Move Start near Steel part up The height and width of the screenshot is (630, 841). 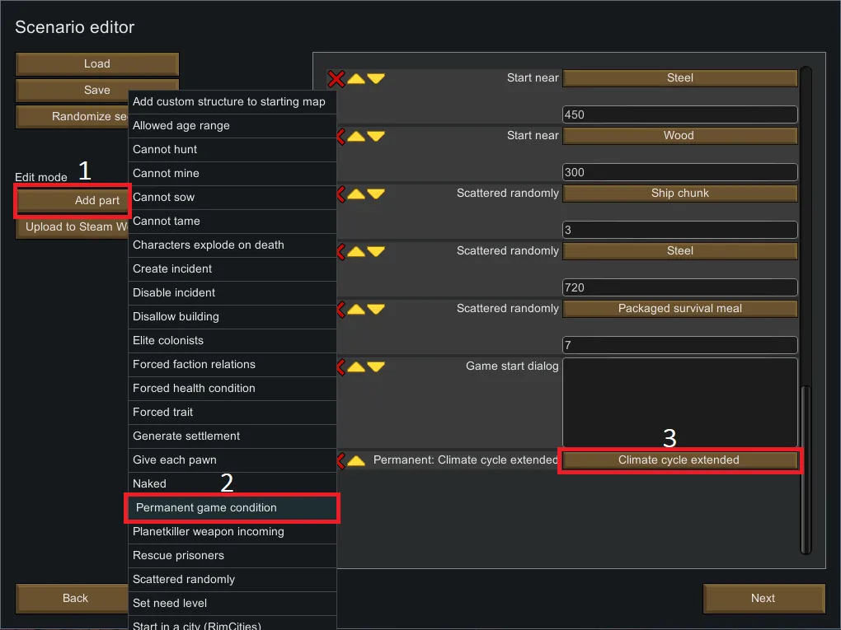point(356,78)
